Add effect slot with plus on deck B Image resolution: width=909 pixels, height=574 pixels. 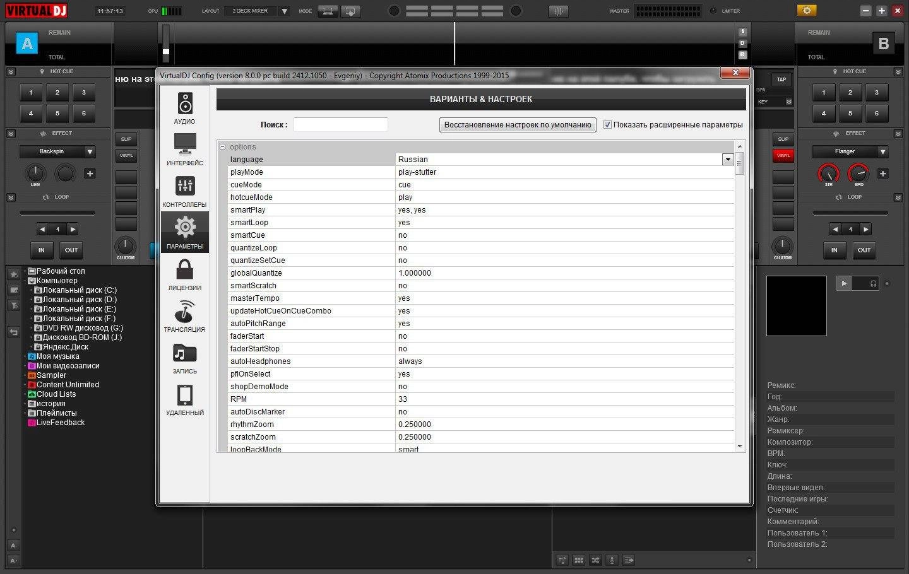pyautogui.click(x=882, y=173)
